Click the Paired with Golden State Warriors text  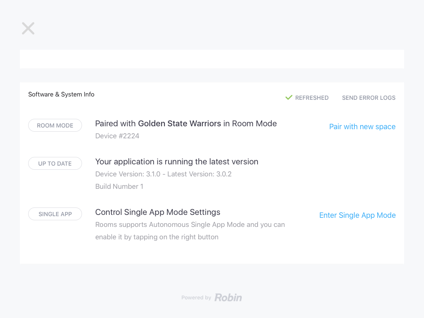pos(186,123)
